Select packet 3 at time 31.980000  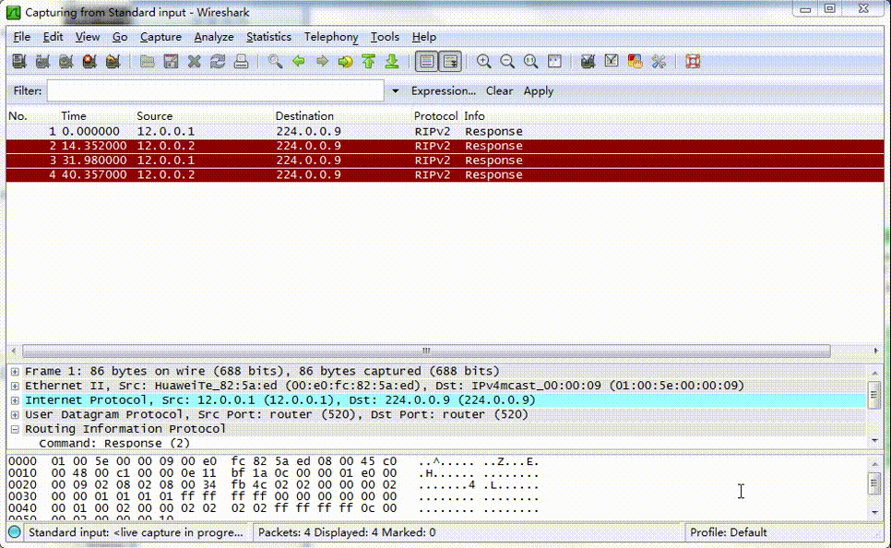click(x=445, y=161)
